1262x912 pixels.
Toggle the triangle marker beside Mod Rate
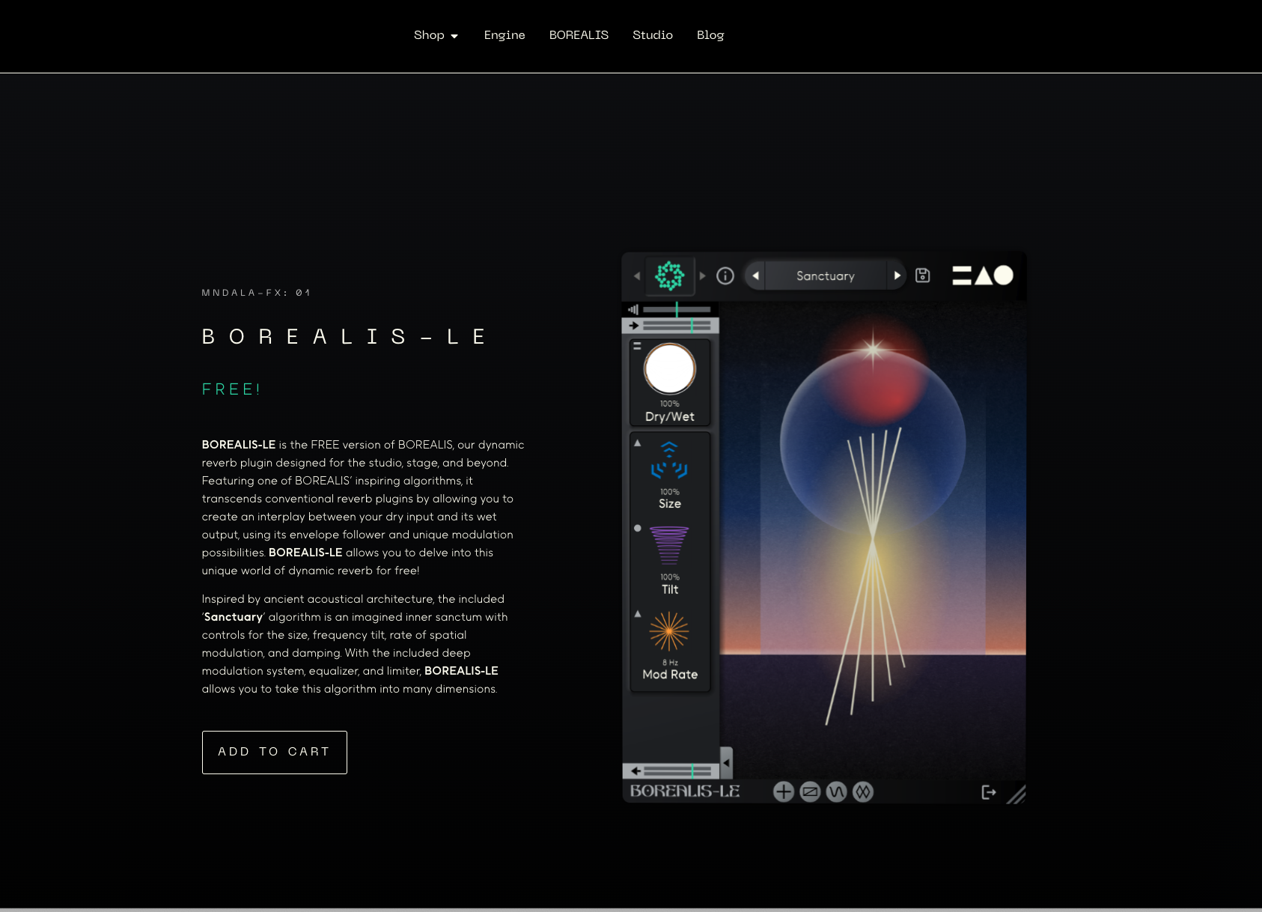click(638, 614)
